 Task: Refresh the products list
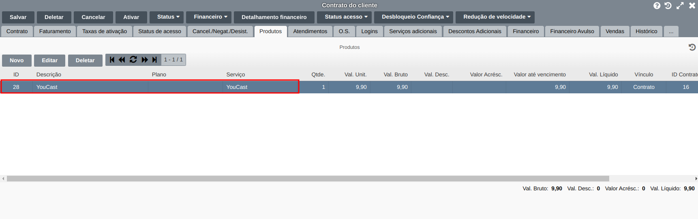(x=133, y=60)
